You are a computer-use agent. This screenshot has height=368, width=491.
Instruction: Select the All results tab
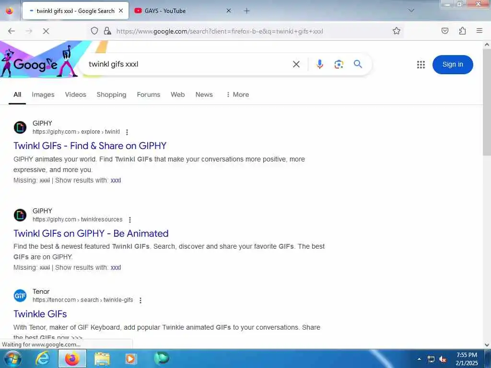17,94
